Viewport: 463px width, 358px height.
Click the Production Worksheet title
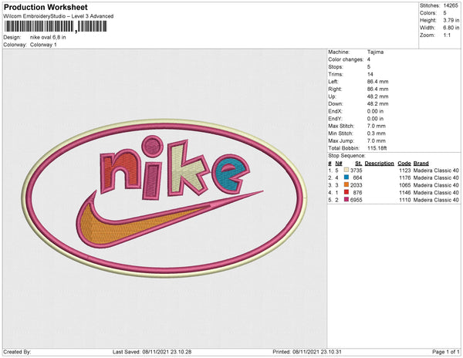[x=46, y=8]
